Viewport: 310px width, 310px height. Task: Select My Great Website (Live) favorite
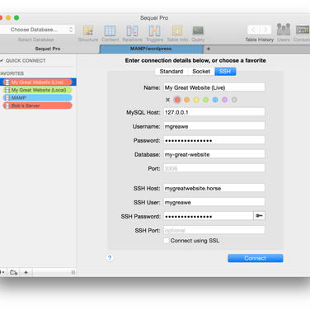37,82
